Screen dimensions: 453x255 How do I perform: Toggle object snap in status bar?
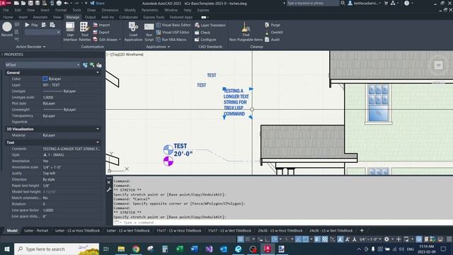(x=305, y=239)
